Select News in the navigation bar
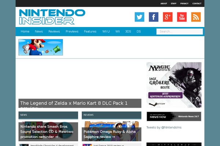Viewport: 220px width, 146px height. tap(39, 31)
